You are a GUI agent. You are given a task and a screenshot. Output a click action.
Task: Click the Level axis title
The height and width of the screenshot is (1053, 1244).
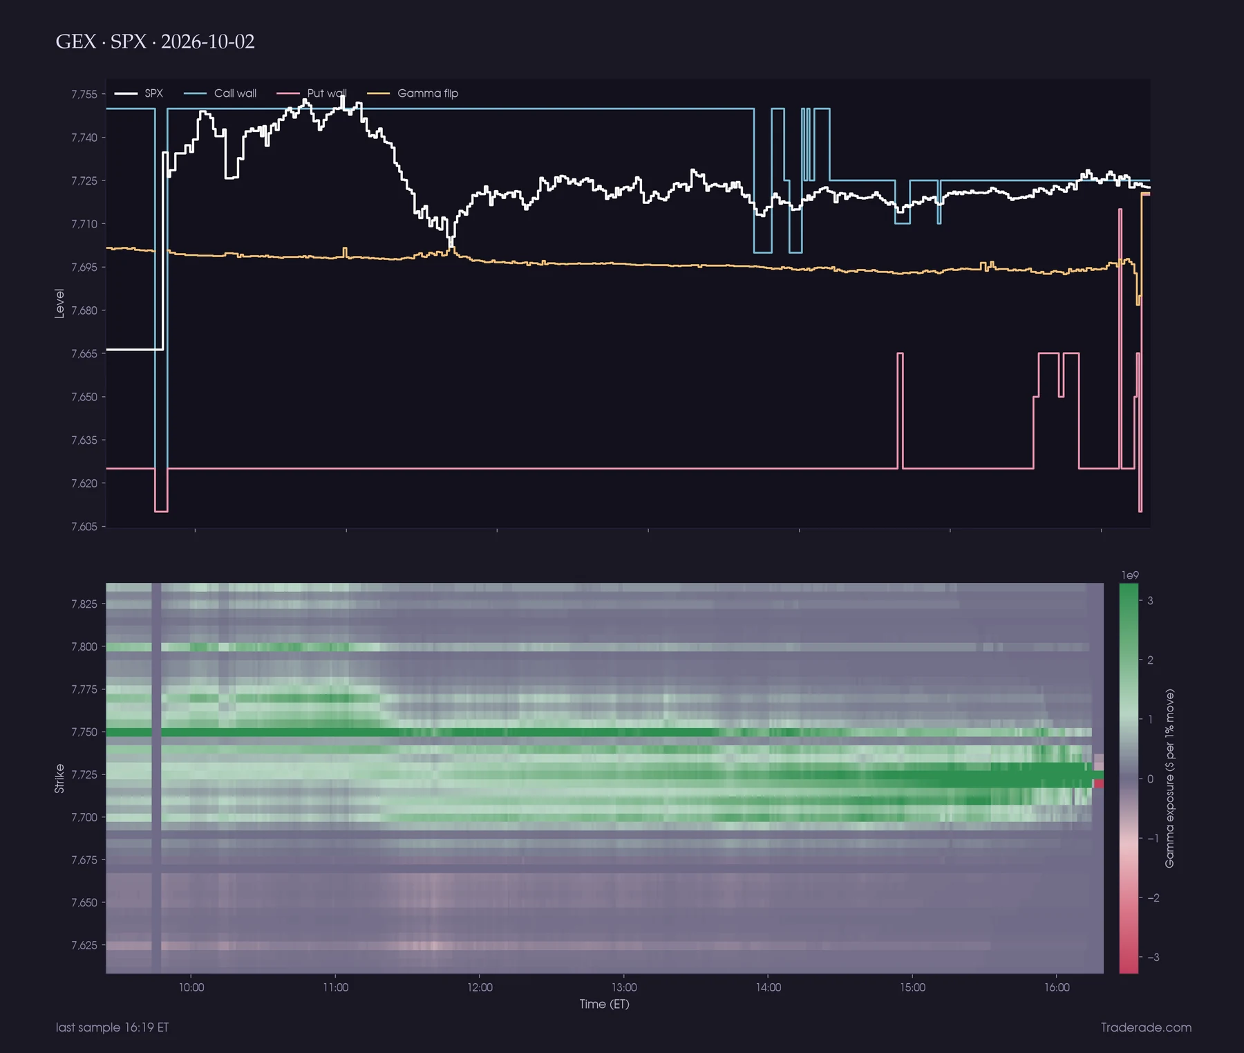click(x=59, y=304)
